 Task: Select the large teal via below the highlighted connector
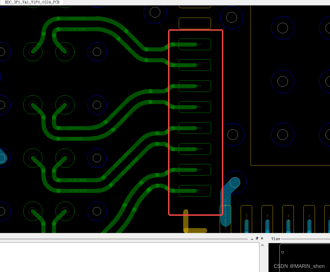point(235,183)
